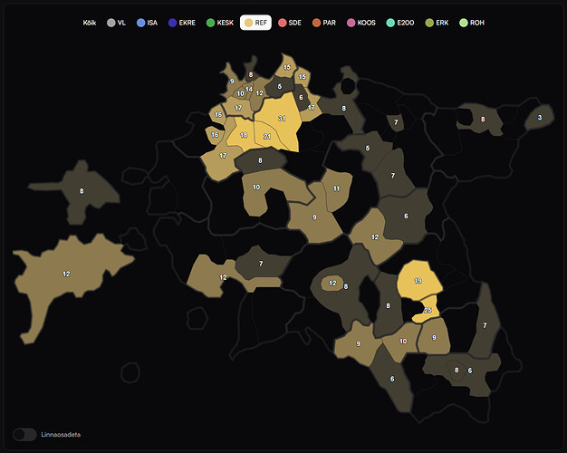The image size is (567, 453).
Task: Select the VL party filter
Action: coord(116,23)
